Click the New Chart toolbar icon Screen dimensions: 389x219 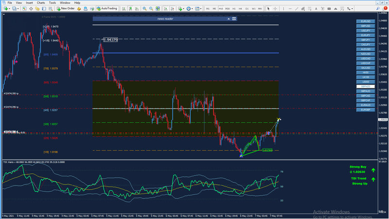point(6,9)
